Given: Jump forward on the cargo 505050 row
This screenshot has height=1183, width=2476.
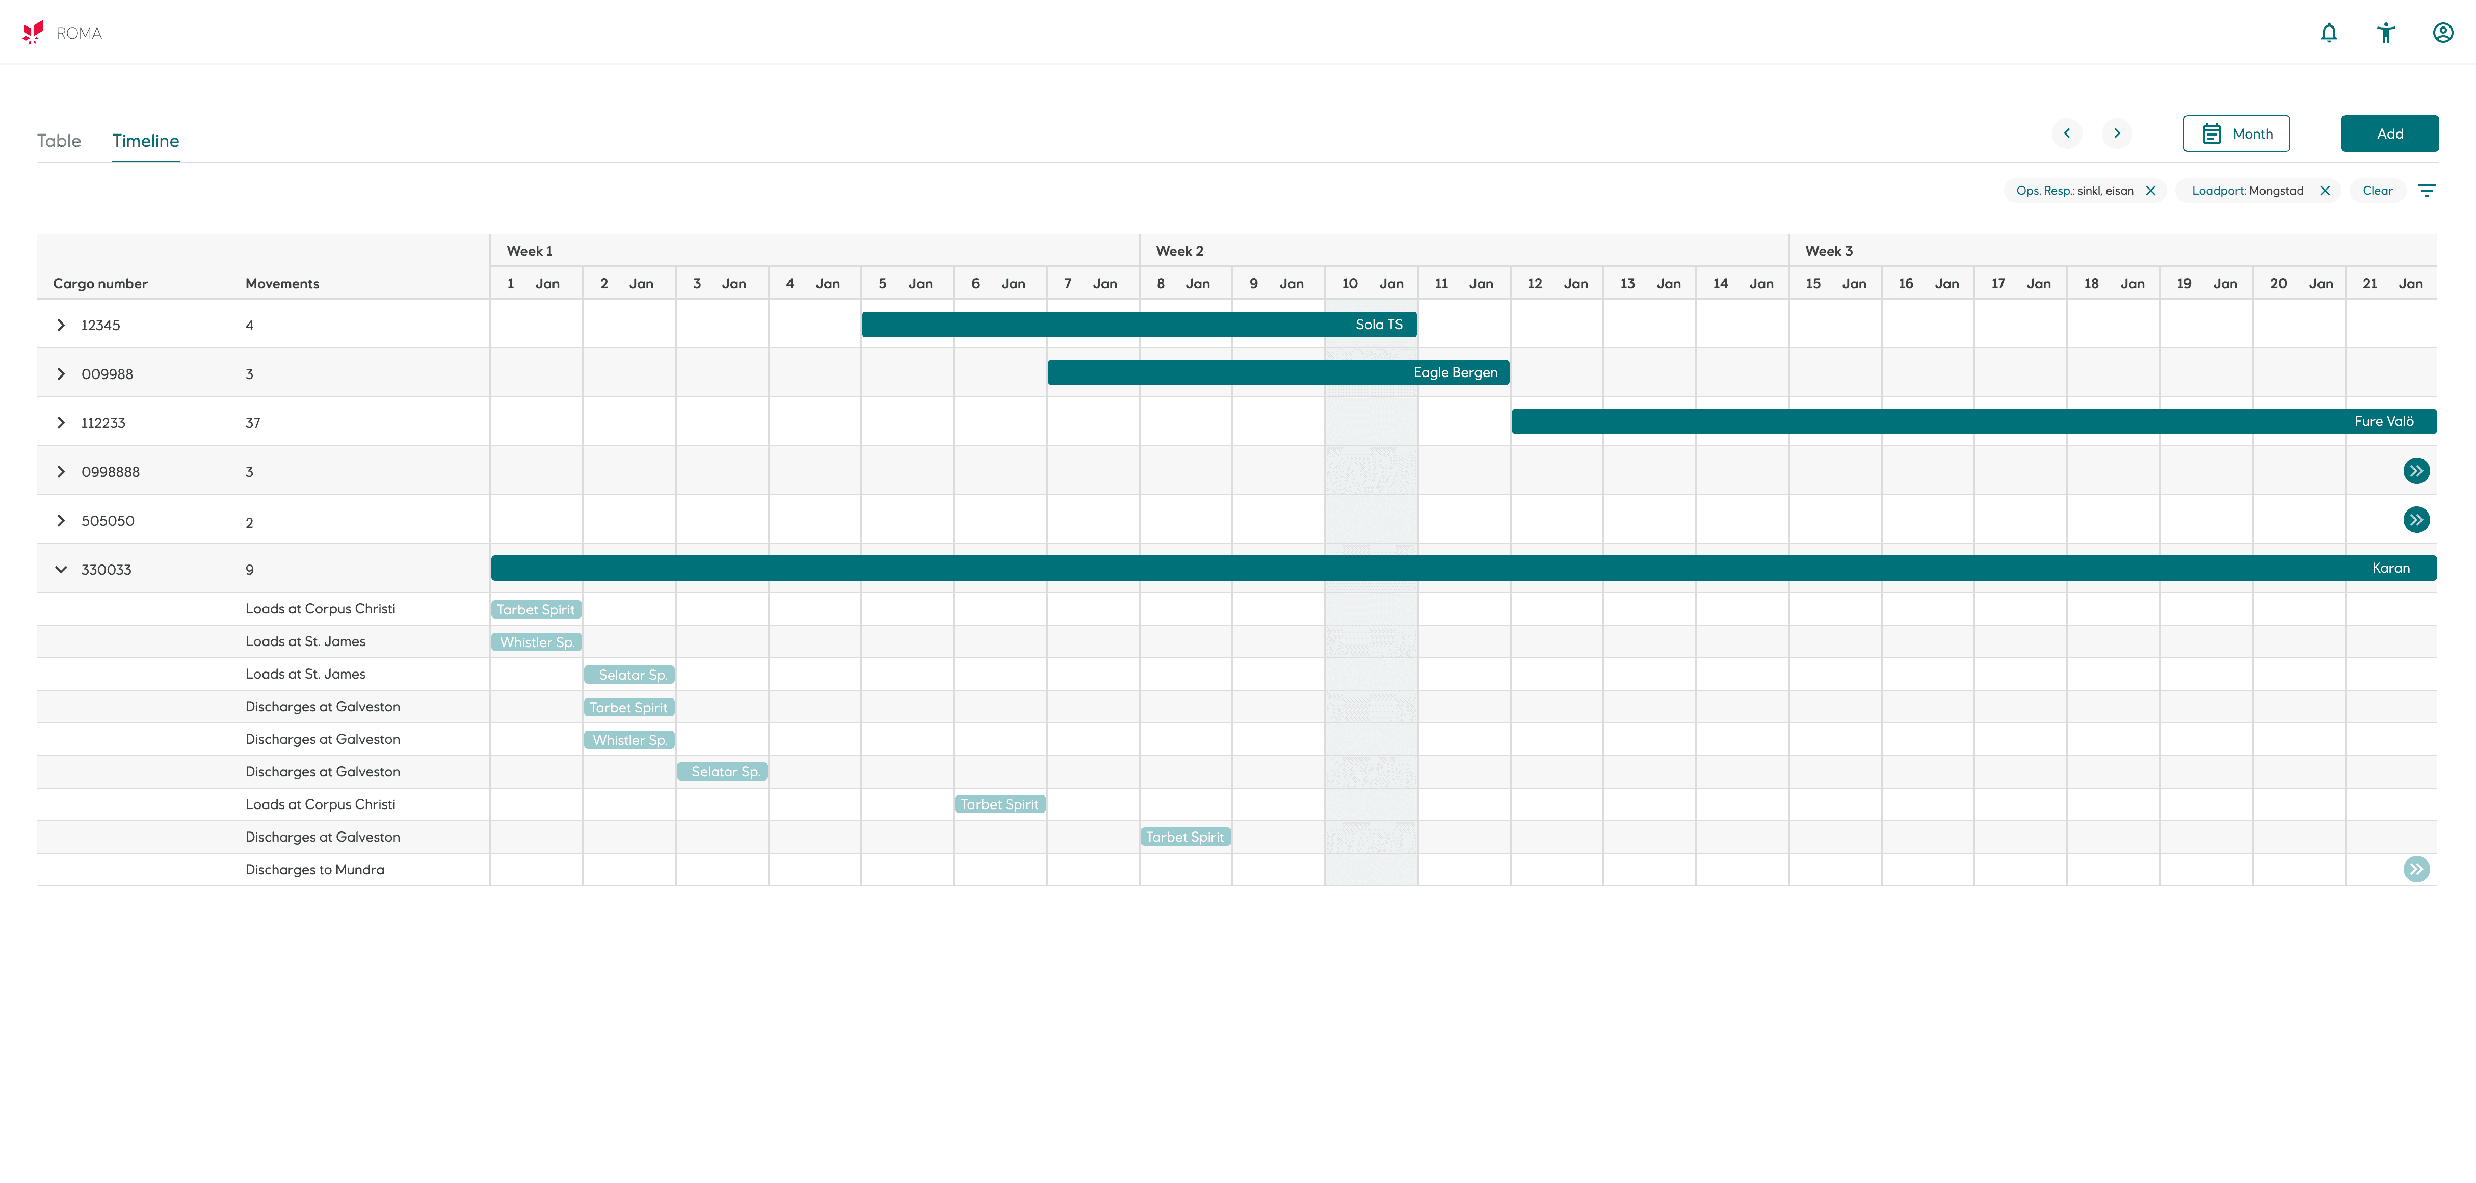Looking at the screenshot, I should (2415, 520).
